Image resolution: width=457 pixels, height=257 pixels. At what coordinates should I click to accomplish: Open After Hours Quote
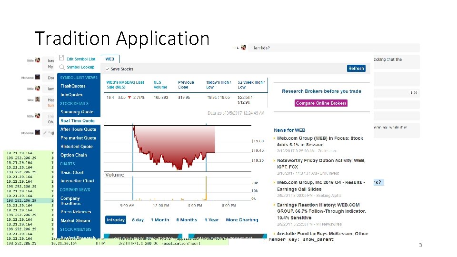[x=78, y=129]
